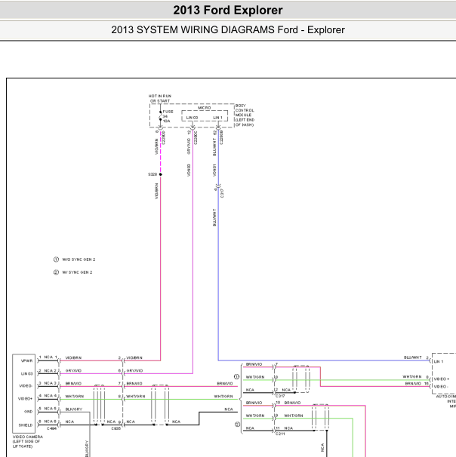
Task: Click the 'SHIELD' pin on the video camera
Action: click(x=26, y=425)
